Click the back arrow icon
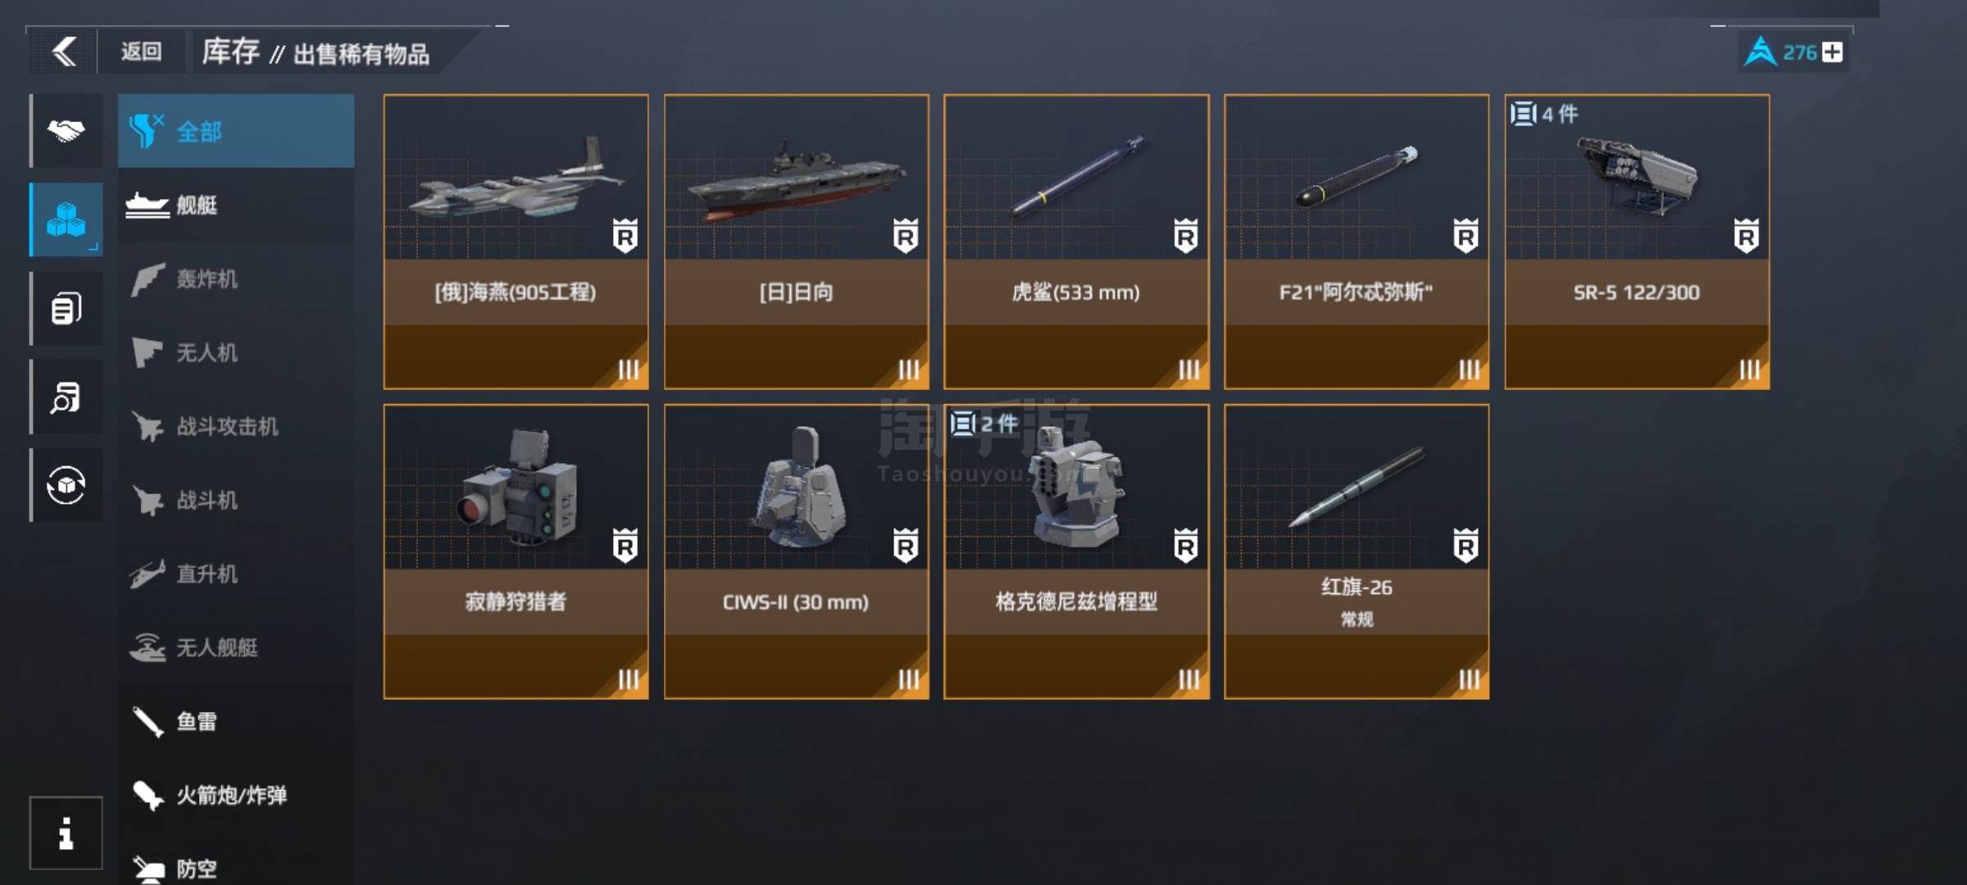The width and height of the screenshot is (1967, 885). pyautogui.click(x=64, y=52)
